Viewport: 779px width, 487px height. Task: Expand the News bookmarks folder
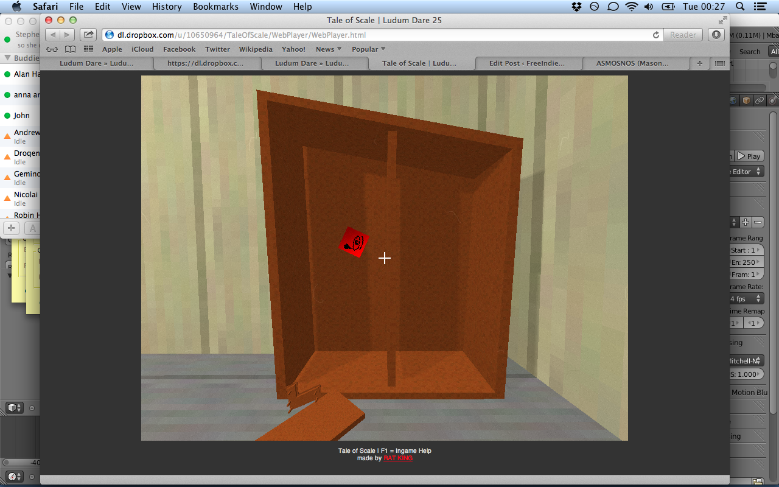[x=328, y=49]
